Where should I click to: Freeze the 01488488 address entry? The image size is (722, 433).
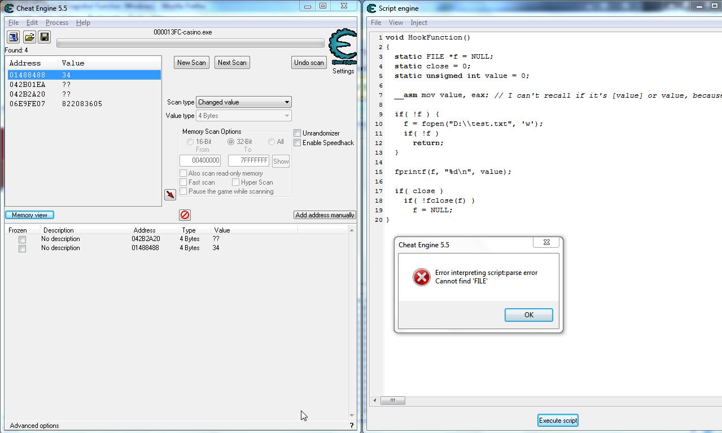point(21,248)
